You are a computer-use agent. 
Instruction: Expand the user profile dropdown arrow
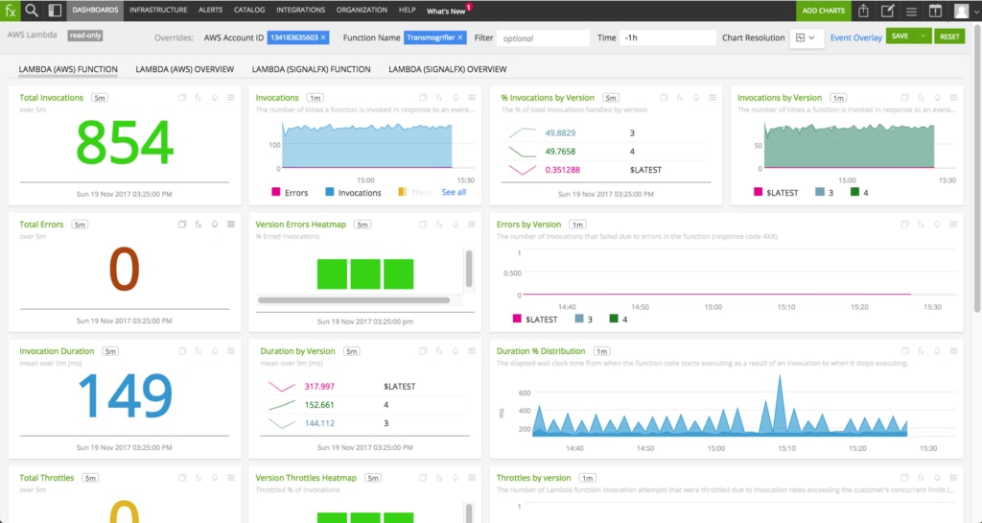point(974,11)
